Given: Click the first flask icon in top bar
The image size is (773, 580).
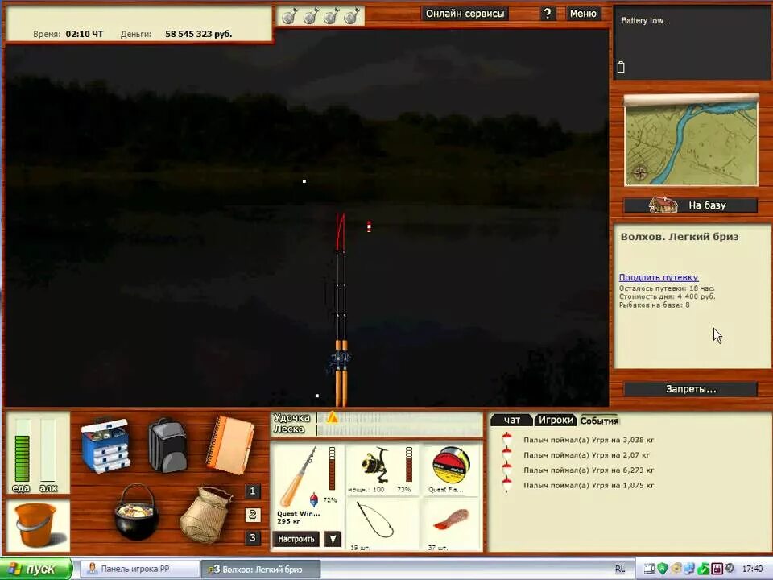Looking at the screenshot, I should pyautogui.click(x=290, y=16).
